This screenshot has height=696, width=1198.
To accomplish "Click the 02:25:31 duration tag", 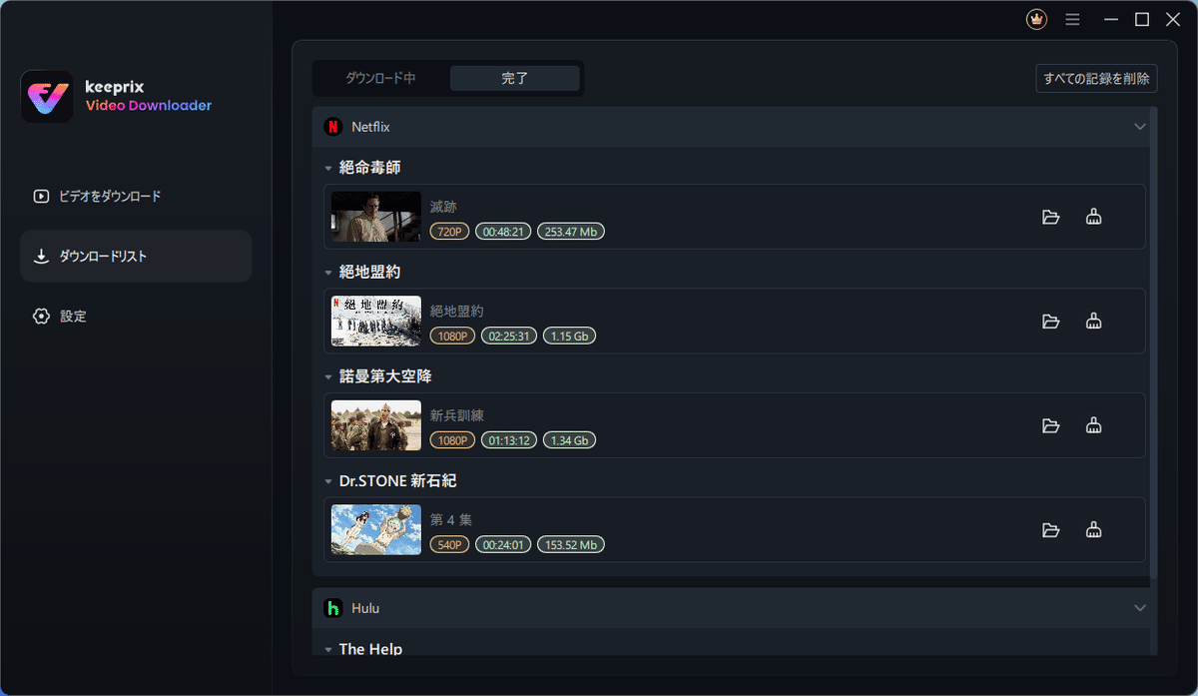I will pos(509,337).
